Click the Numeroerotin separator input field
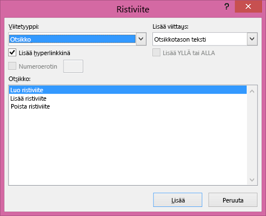Screen dimensions: 266x216 73,66
